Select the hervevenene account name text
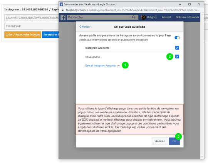This screenshot has width=208, height=163. [x=92, y=57]
